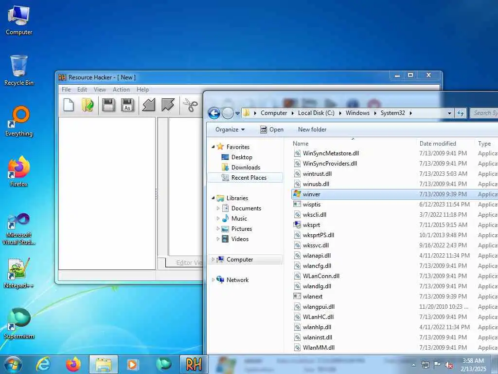498x374 pixels.
Task: Click the muted volume icon in the system tray
Action: pos(449,365)
